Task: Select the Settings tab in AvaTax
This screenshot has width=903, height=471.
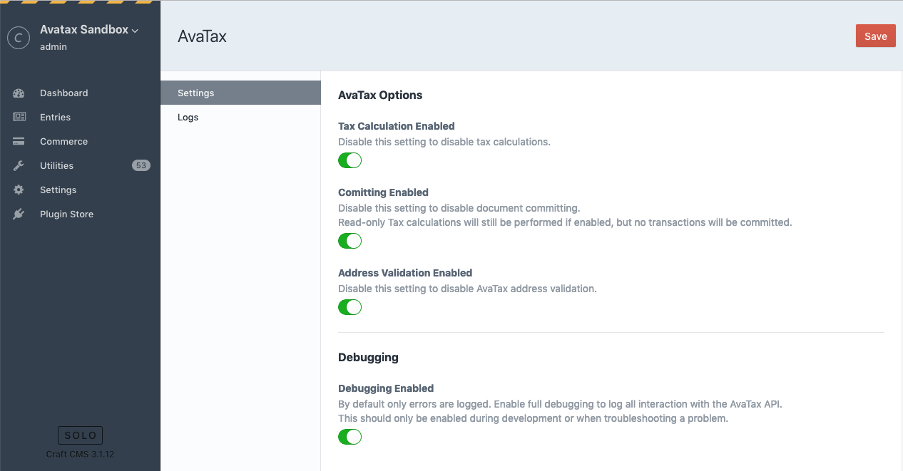Action: tap(196, 93)
